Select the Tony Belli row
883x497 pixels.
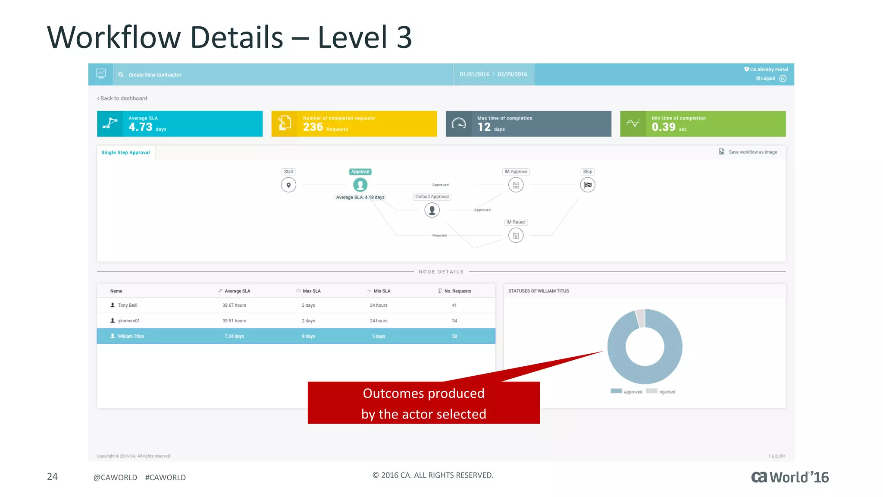click(296, 305)
